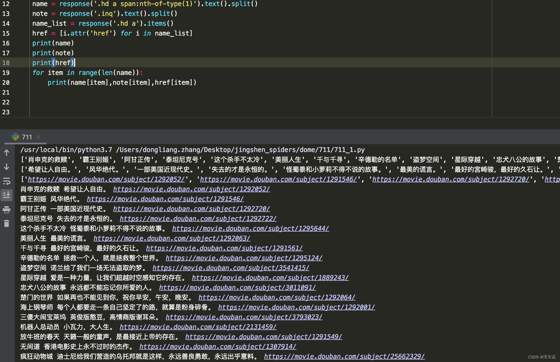The height and width of the screenshot is (362, 560).
Task: Open link subject/3011091 in 忠犬八公的故事 row
Action: tap(237, 288)
